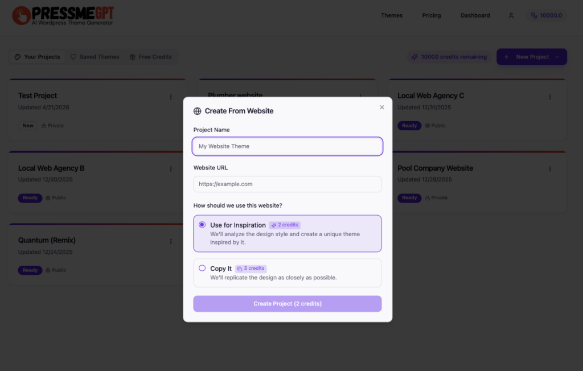Open Quantum (Remix) three-dot menu
The height and width of the screenshot is (371, 583).
coord(171,241)
